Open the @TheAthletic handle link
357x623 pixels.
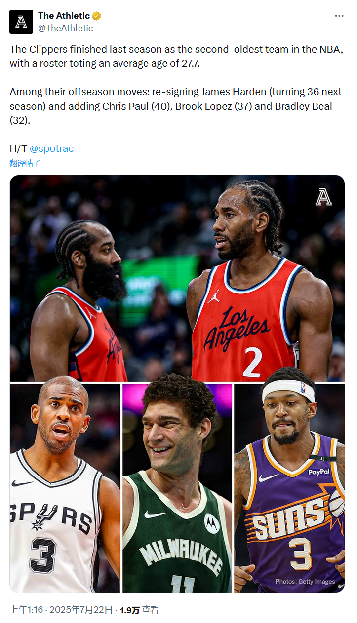click(66, 28)
